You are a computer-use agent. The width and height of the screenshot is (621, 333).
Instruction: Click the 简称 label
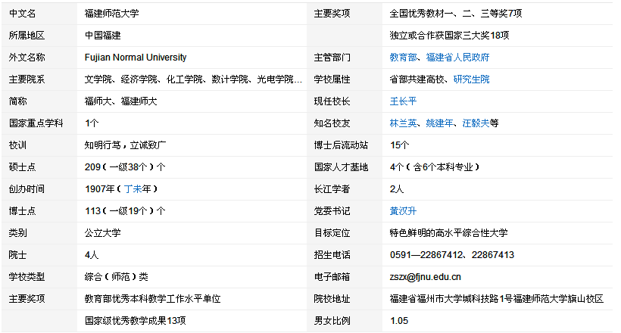[x=18, y=101]
